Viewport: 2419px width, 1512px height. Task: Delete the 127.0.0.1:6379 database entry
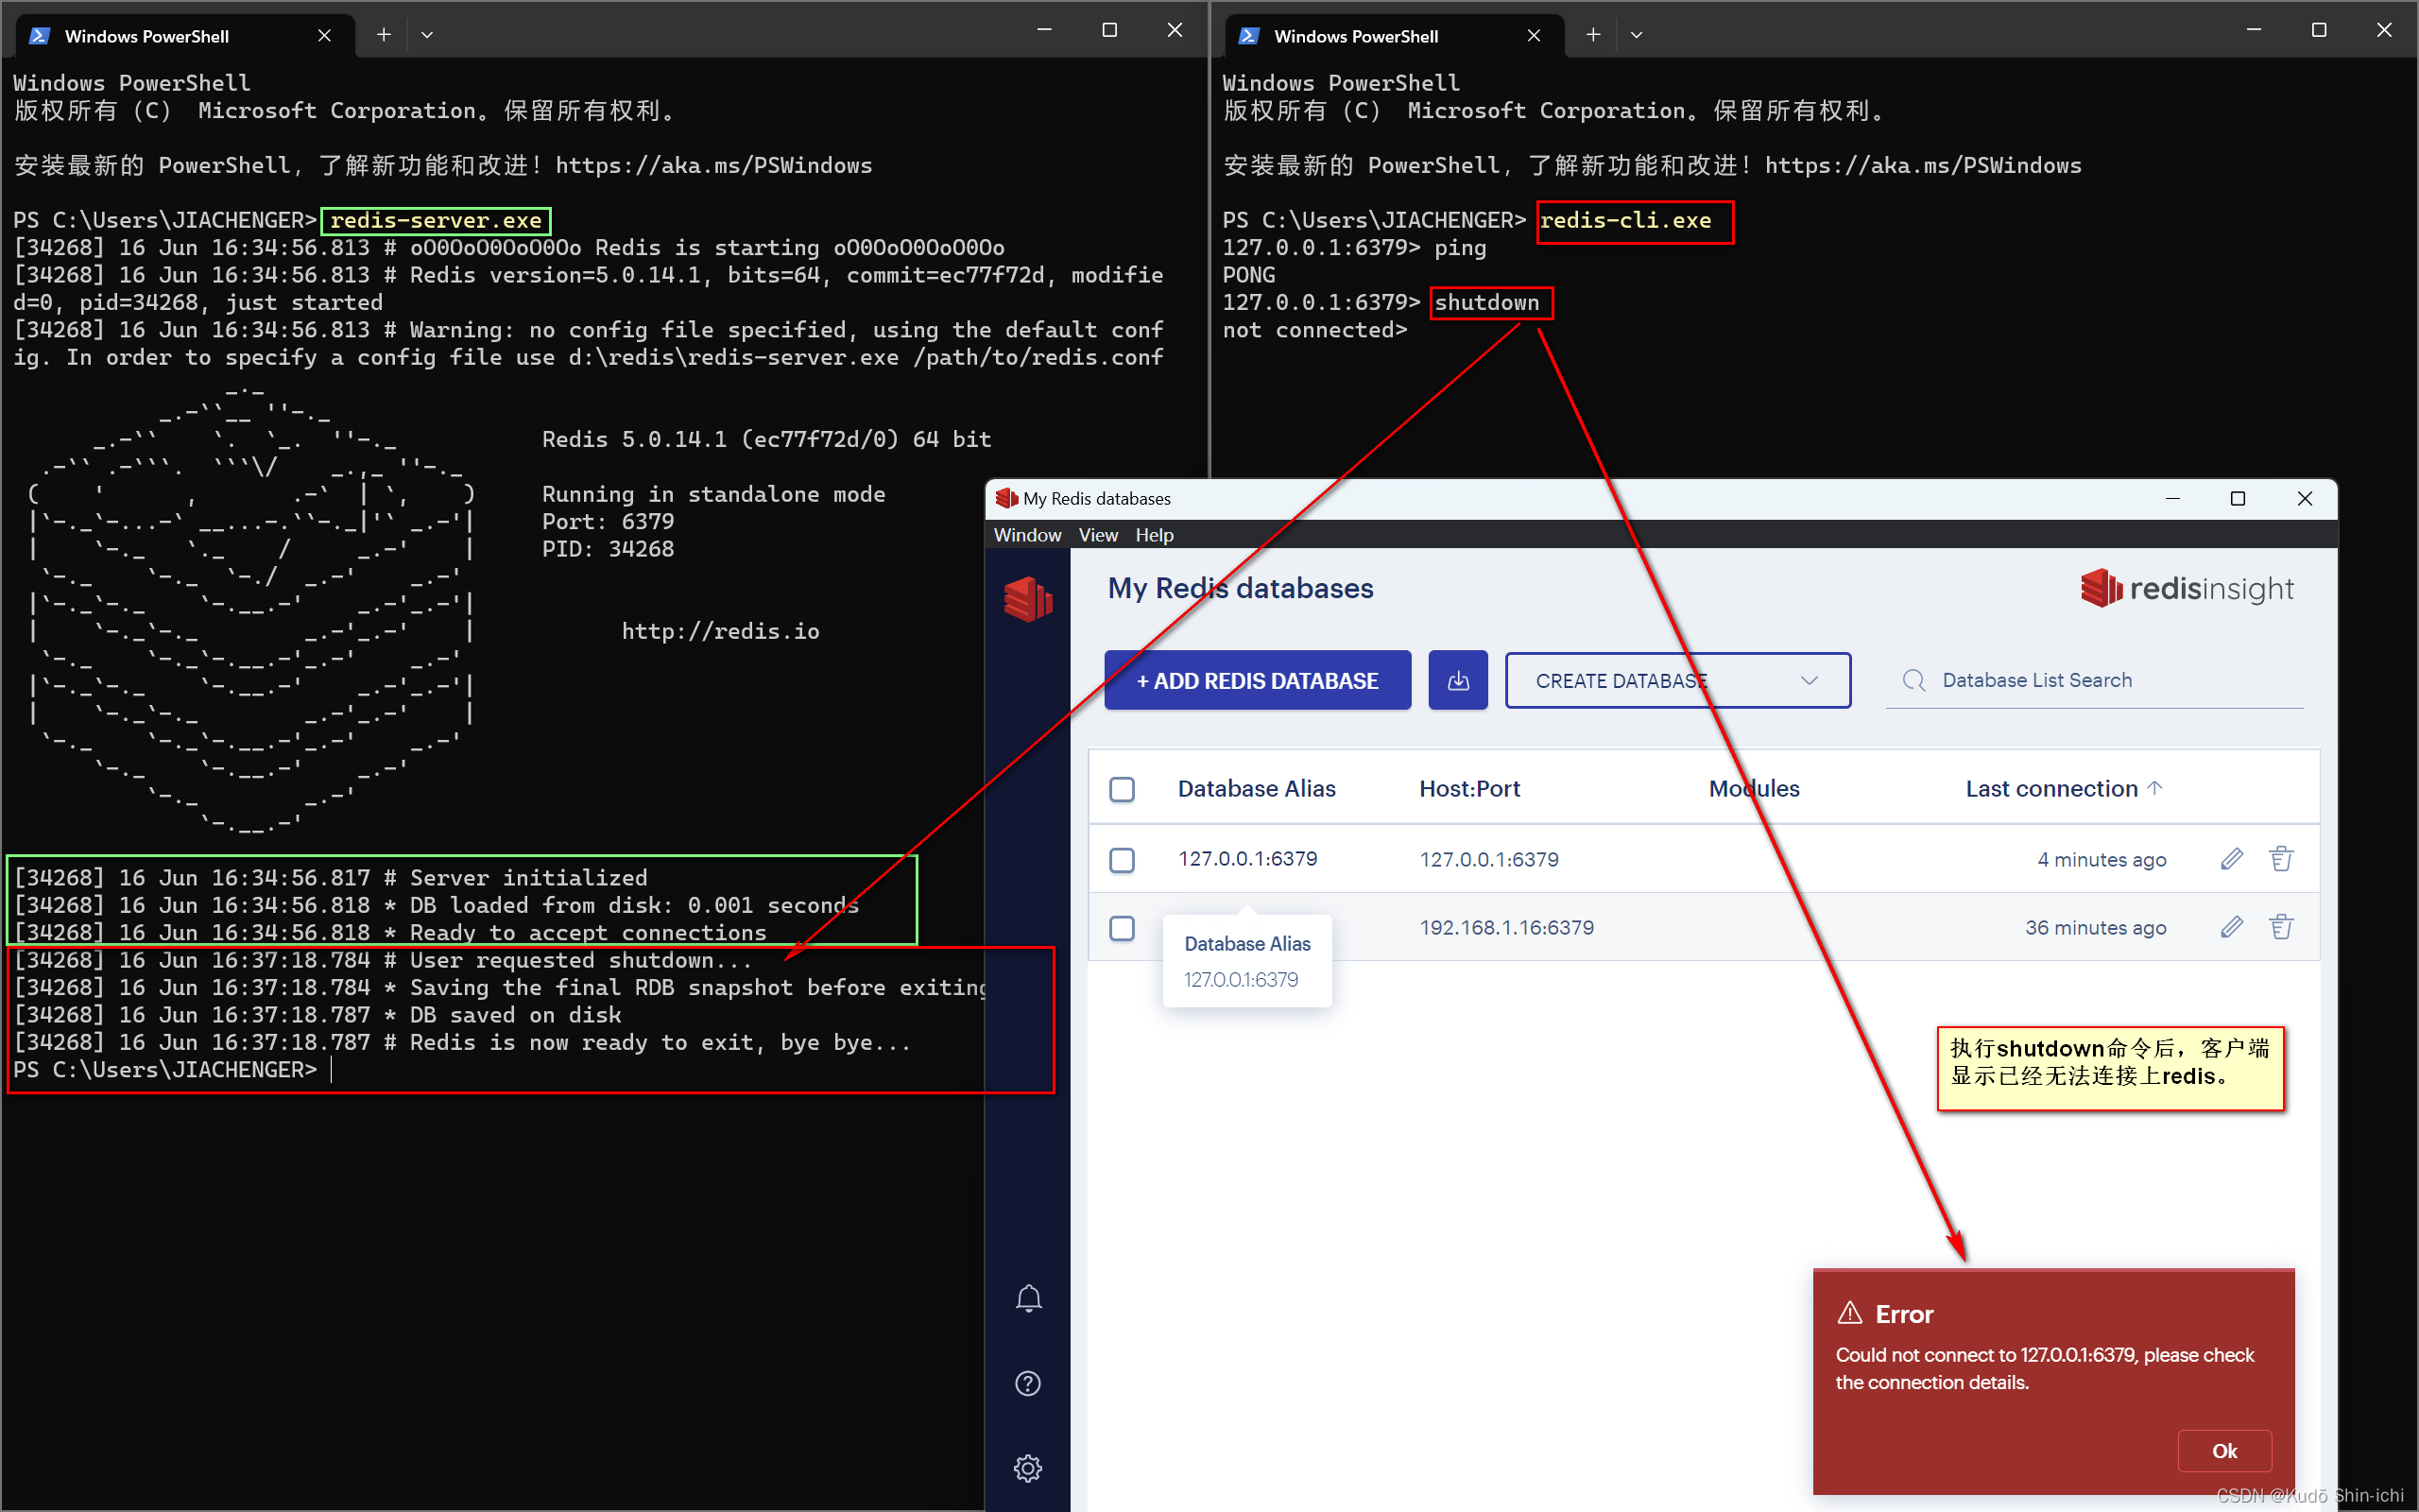coord(2281,859)
